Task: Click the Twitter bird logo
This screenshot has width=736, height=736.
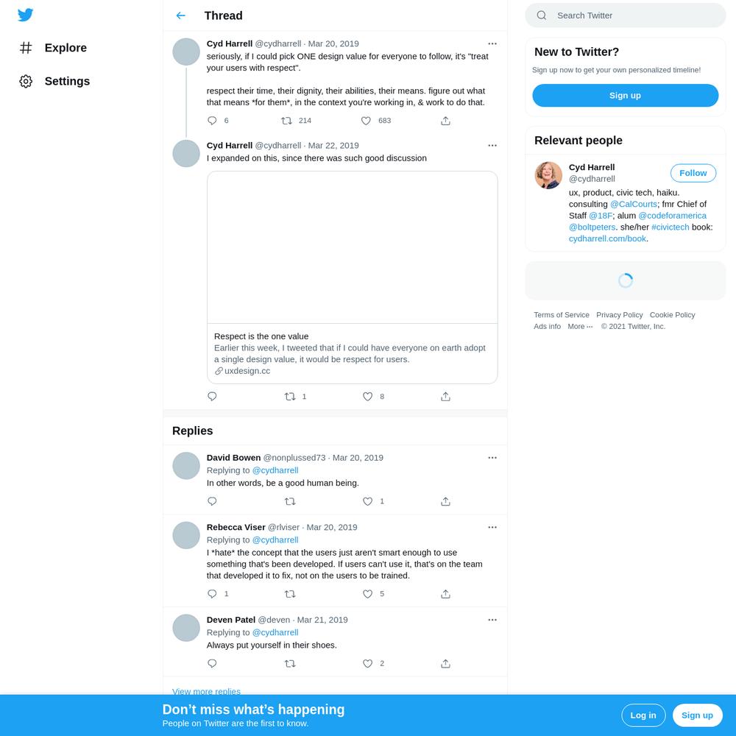Action: click(x=25, y=15)
